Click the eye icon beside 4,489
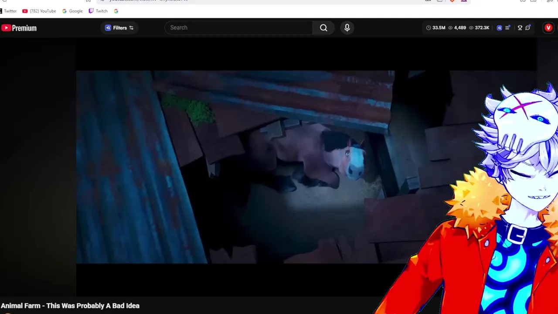 [x=450, y=28]
